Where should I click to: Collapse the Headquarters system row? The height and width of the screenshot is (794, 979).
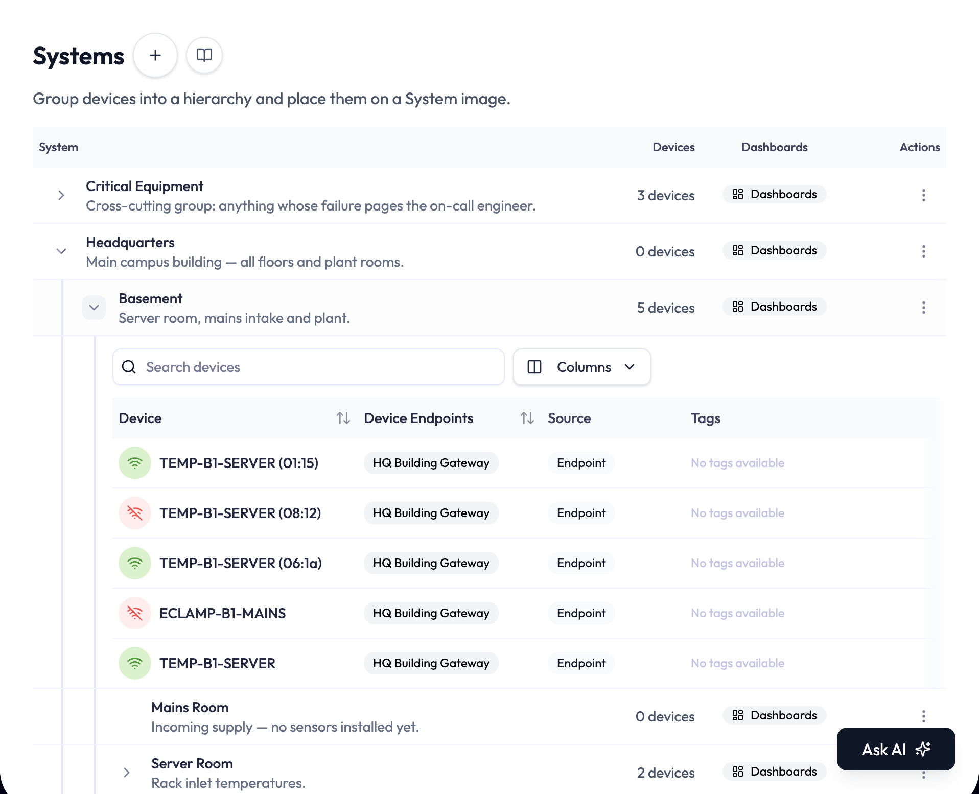[x=61, y=251]
